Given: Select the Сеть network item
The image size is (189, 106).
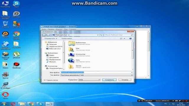Looking at the screenshot, I should 79,61.
